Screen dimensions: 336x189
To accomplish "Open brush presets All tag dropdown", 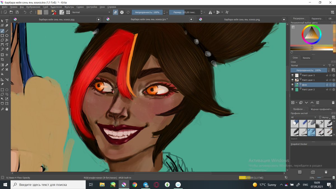I will pos(304,117).
